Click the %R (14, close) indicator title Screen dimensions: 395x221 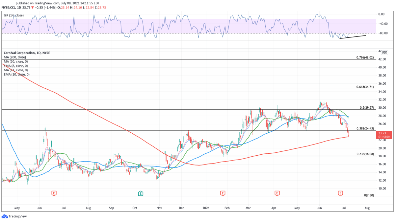click(x=13, y=15)
